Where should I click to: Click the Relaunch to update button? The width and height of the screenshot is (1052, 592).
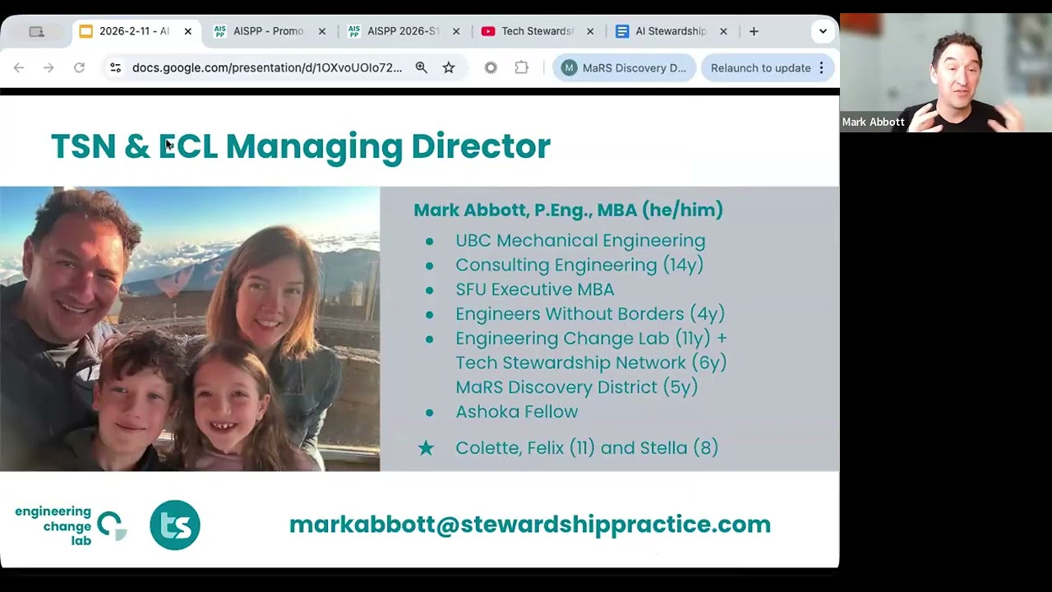pos(760,68)
